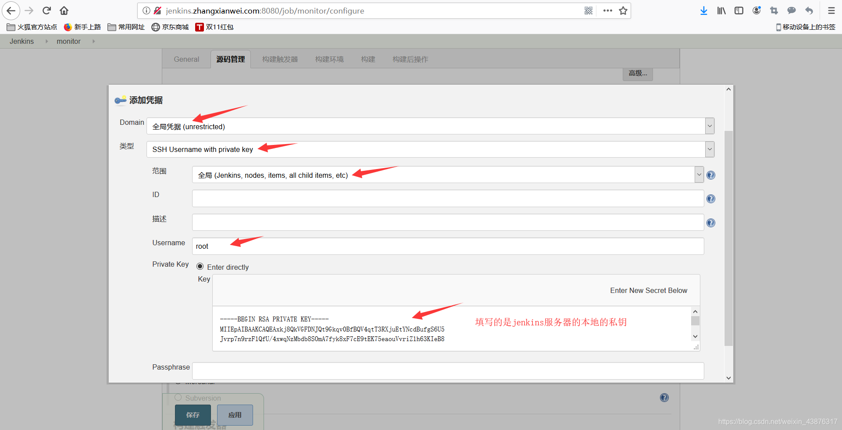This screenshot has height=430, width=842.
Task: Bookmark this page with the star icon
Action: 623,11
